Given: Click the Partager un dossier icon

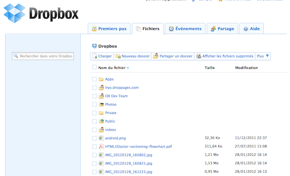Looking at the screenshot, I should (x=155, y=56).
